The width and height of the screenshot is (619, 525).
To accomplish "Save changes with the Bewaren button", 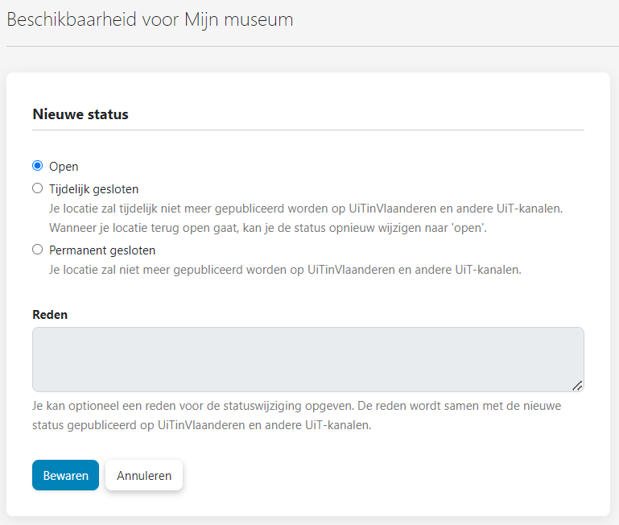I will tap(65, 475).
